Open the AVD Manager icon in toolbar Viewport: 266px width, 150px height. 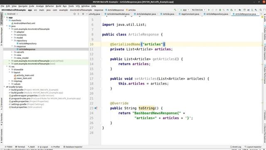pos(252,10)
